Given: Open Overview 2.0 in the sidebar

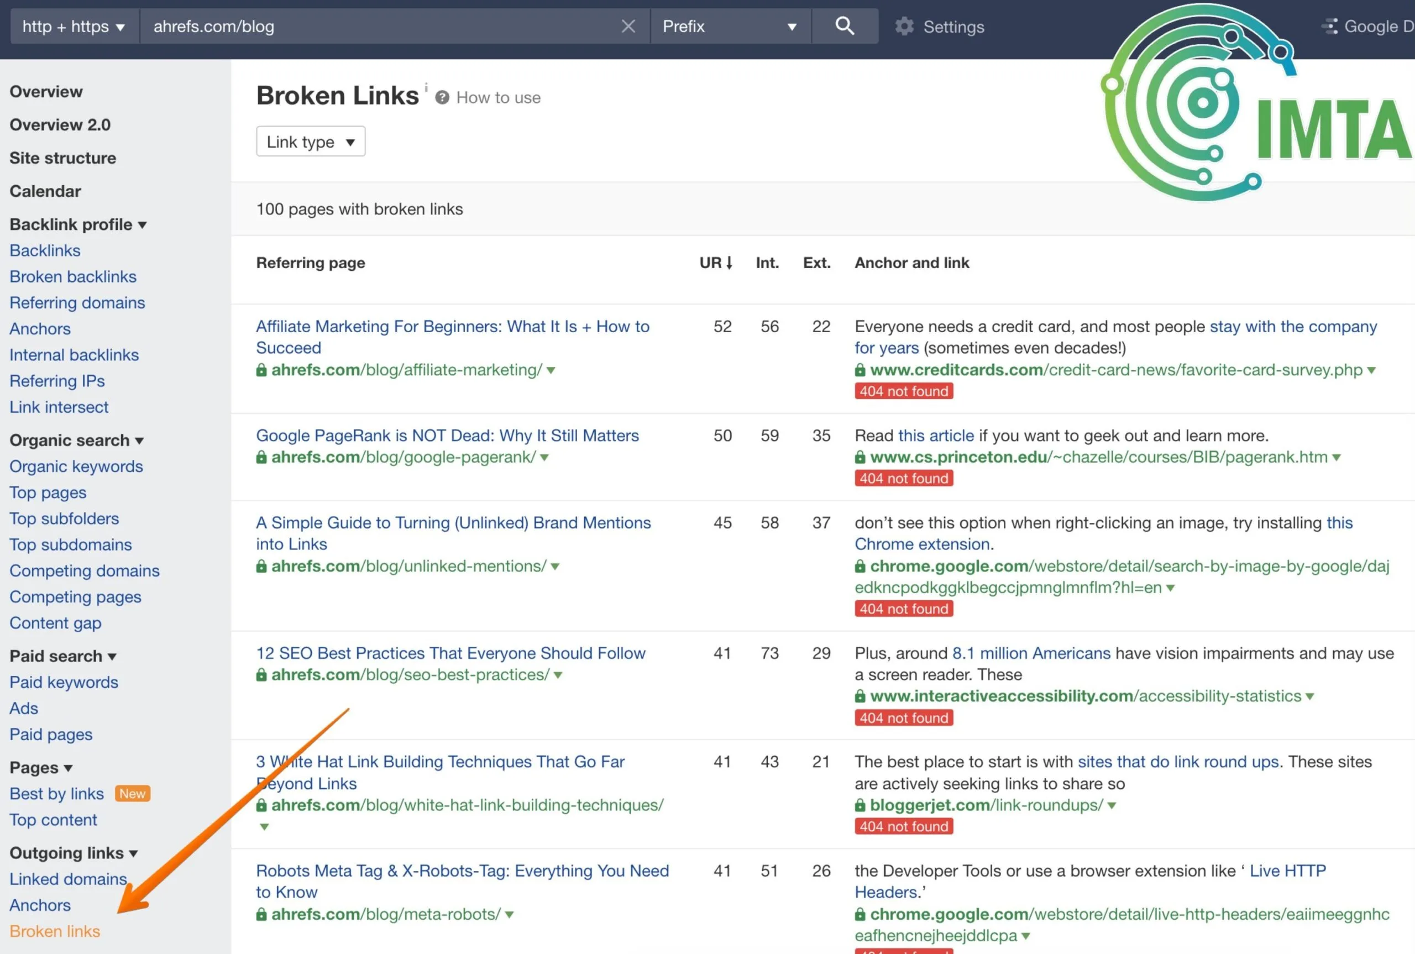Looking at the screenshot, I should [x=60, y=125].
